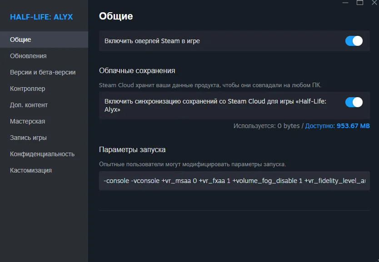Maximize the properties window
379x262 pixels.
pos(360,3)
